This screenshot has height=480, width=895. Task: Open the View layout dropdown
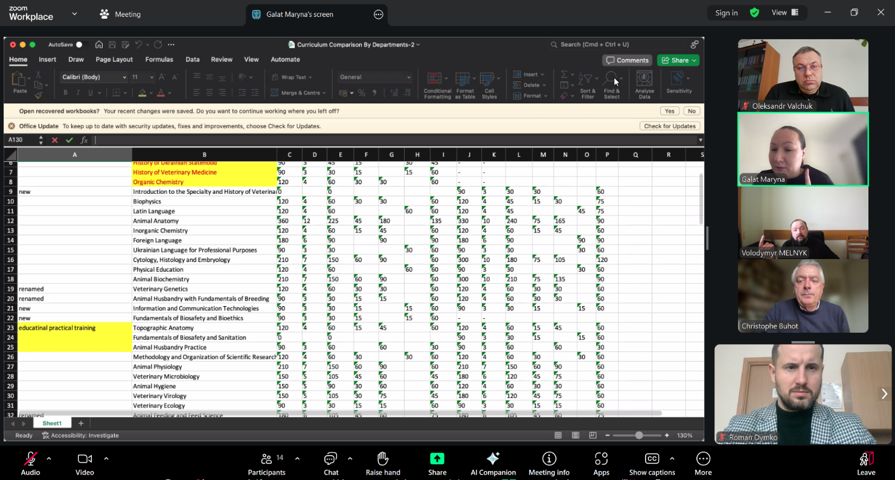(784, 13)
